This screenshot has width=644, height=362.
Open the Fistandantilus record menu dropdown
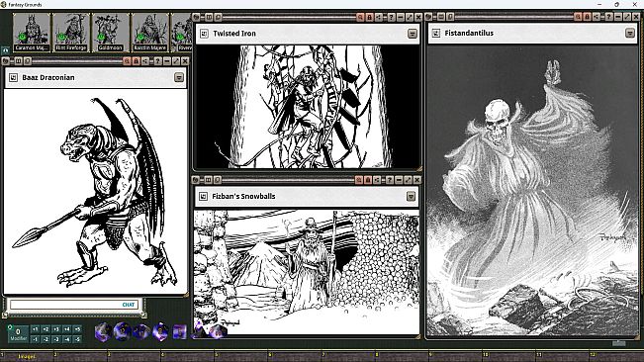pyautogui.click(x=630, y=33)
